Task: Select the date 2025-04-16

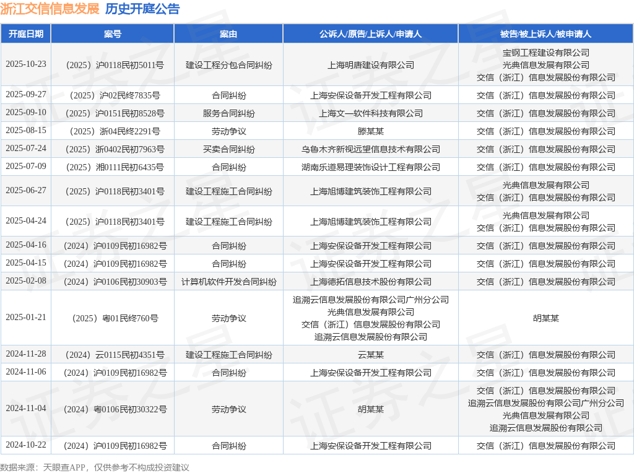Action: click(x=26, y=245)
